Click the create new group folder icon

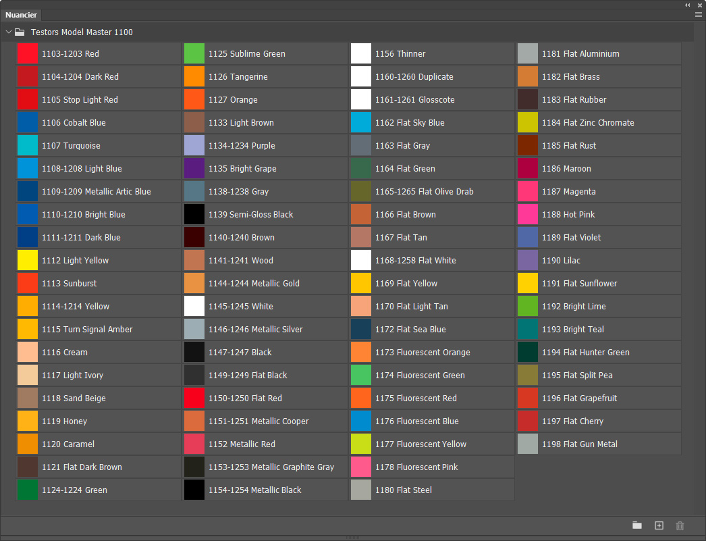637,525
